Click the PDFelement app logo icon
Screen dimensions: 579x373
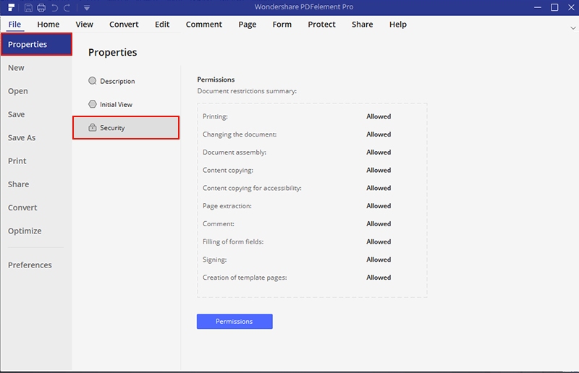12,7
